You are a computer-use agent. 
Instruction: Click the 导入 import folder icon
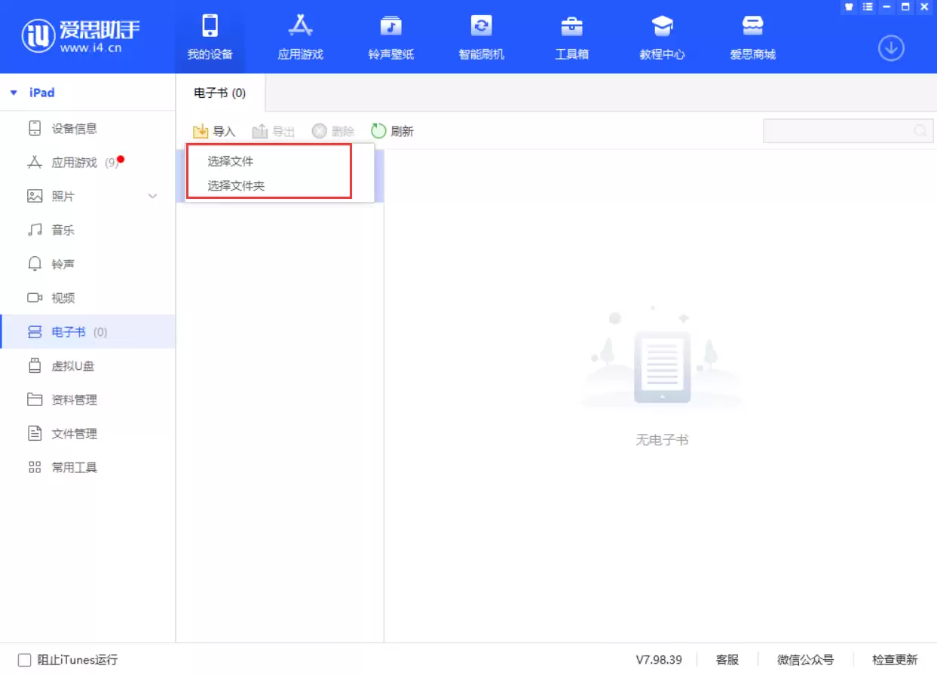(201, 131)
